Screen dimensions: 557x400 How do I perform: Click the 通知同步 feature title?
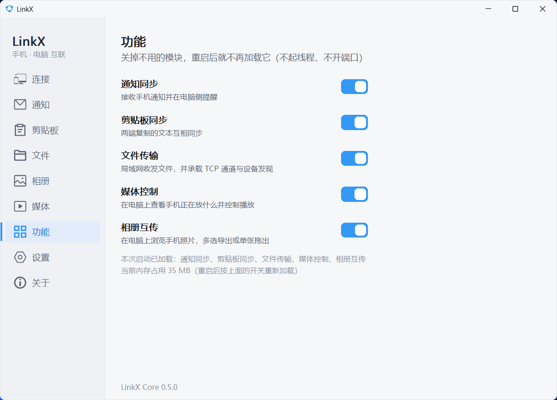(139, 84)
